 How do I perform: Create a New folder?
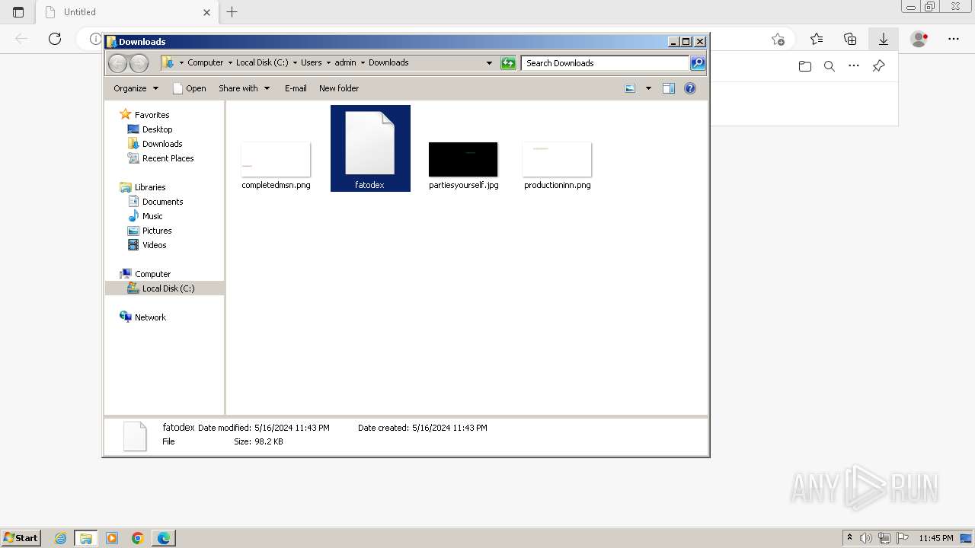point(339,88)
